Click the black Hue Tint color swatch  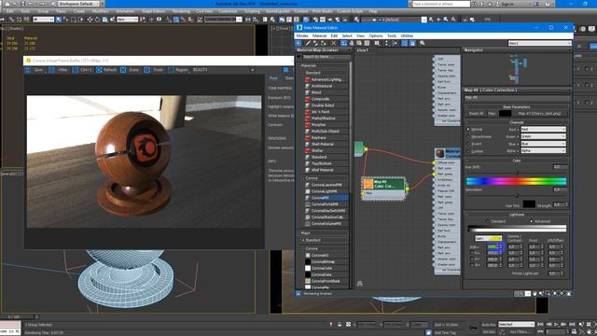[x=529, y=204]
